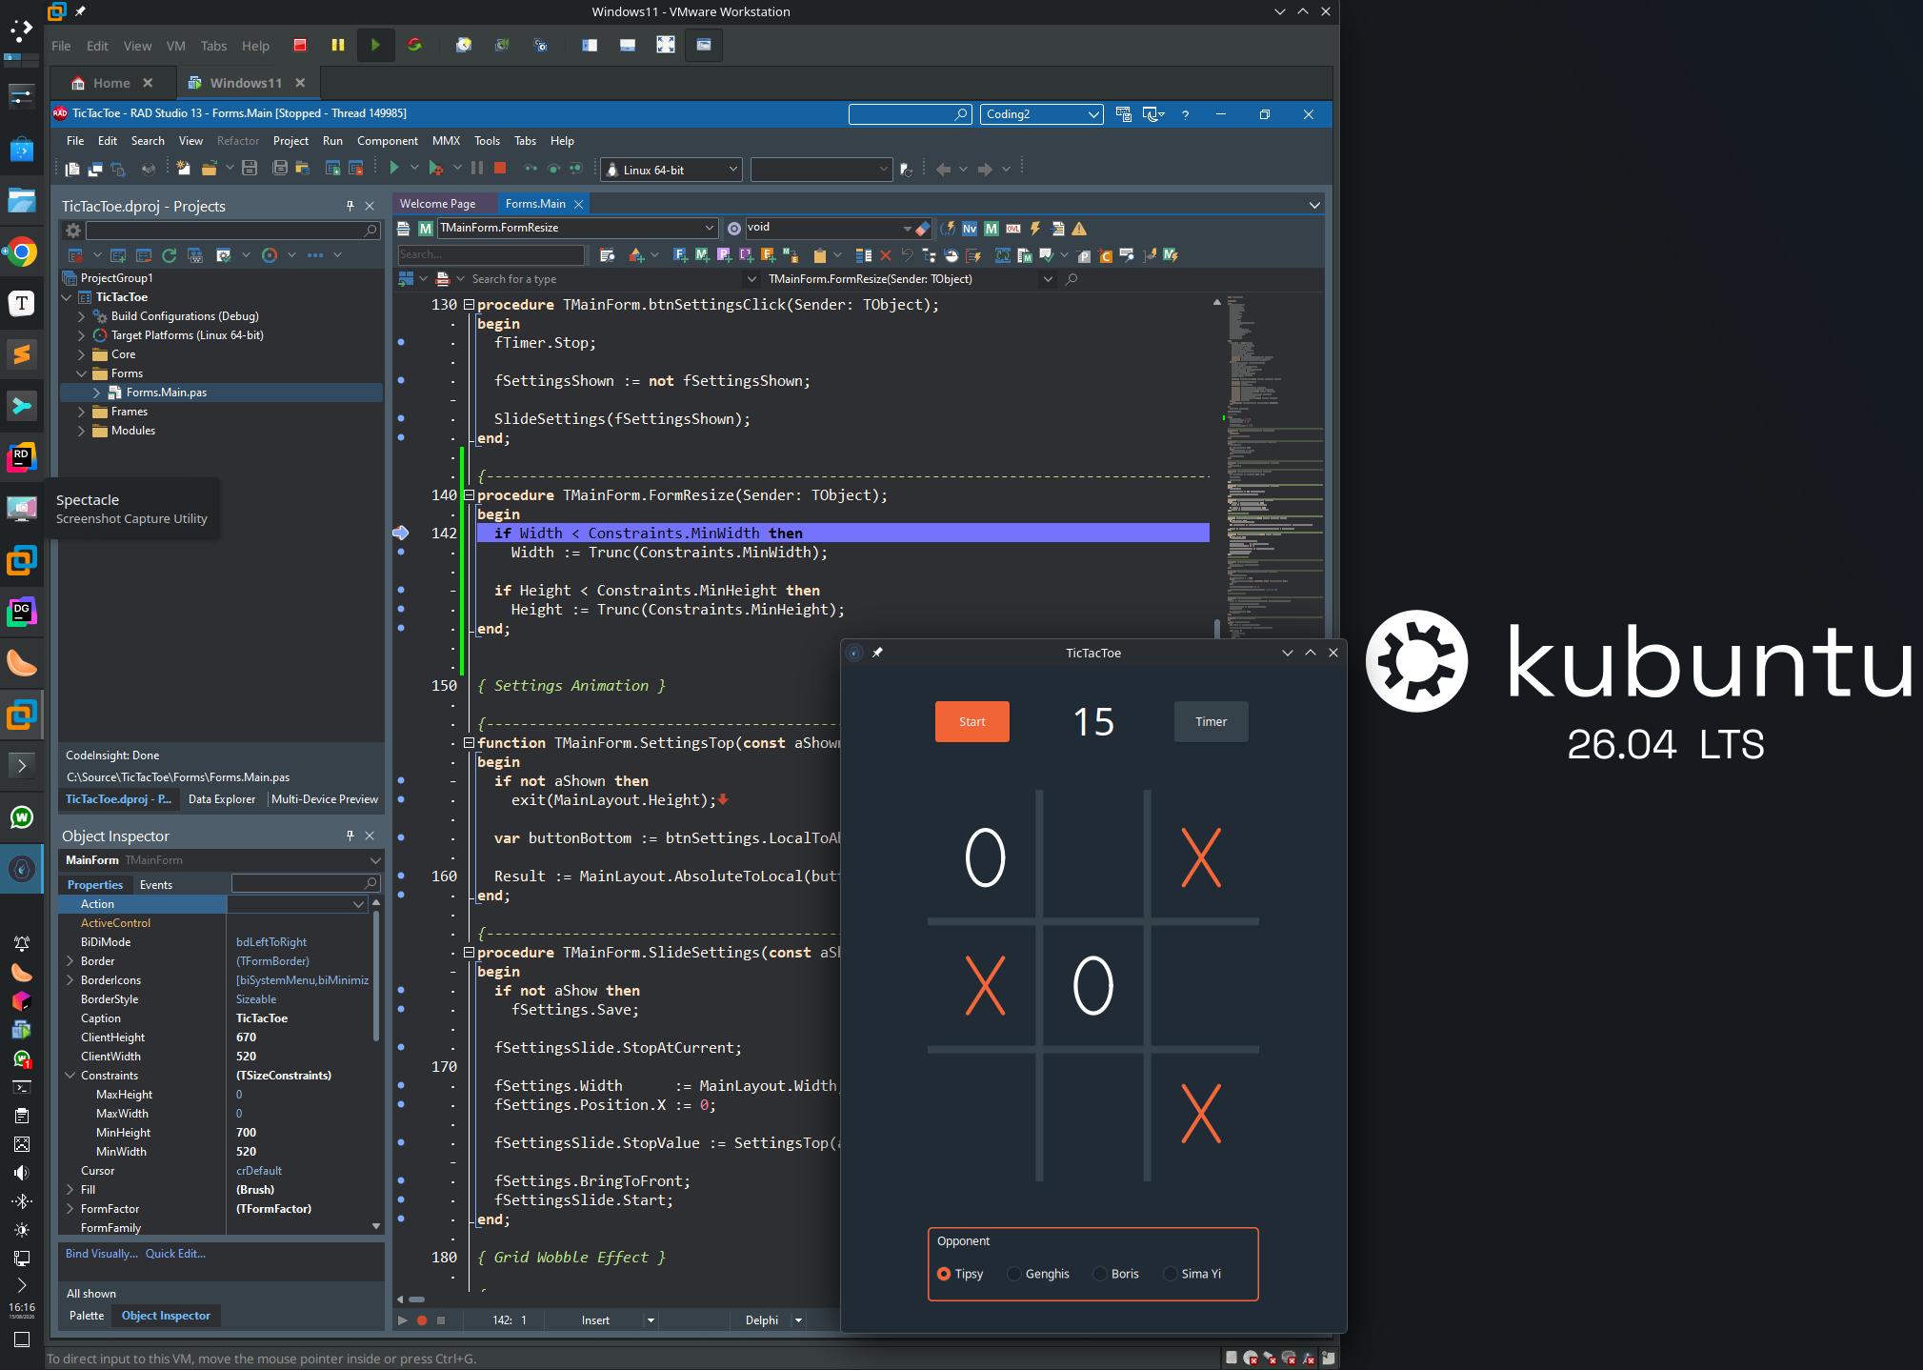
Task: Click the yellow warning triangle icon
Action: coord(1079,229)
